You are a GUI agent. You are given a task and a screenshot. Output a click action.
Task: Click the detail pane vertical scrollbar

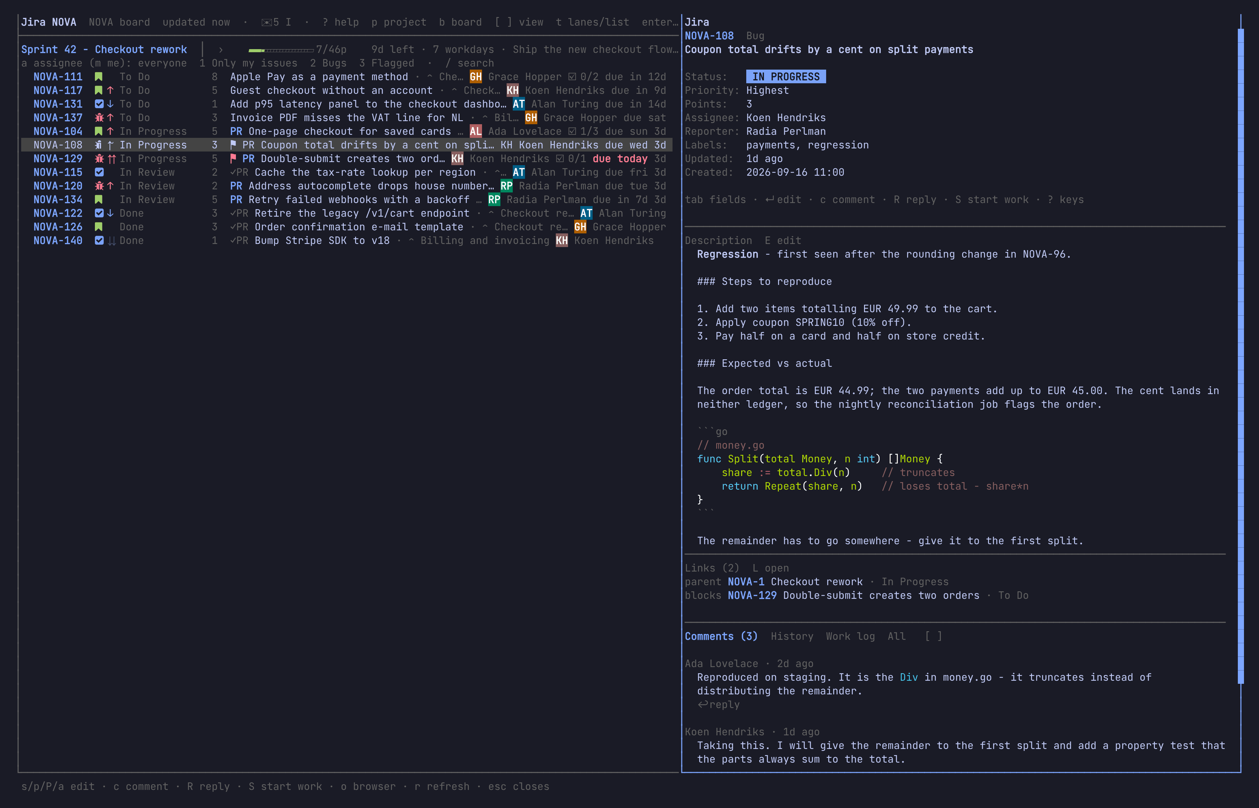[1241, 356]
